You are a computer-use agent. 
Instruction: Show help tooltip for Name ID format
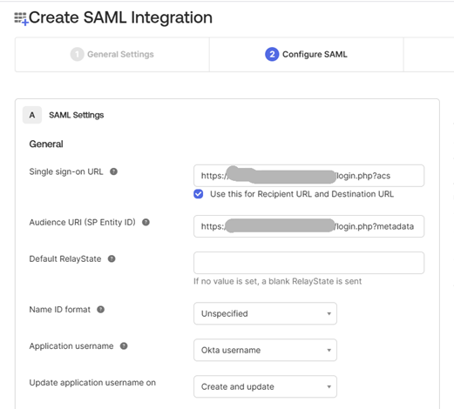coord(100,310)
